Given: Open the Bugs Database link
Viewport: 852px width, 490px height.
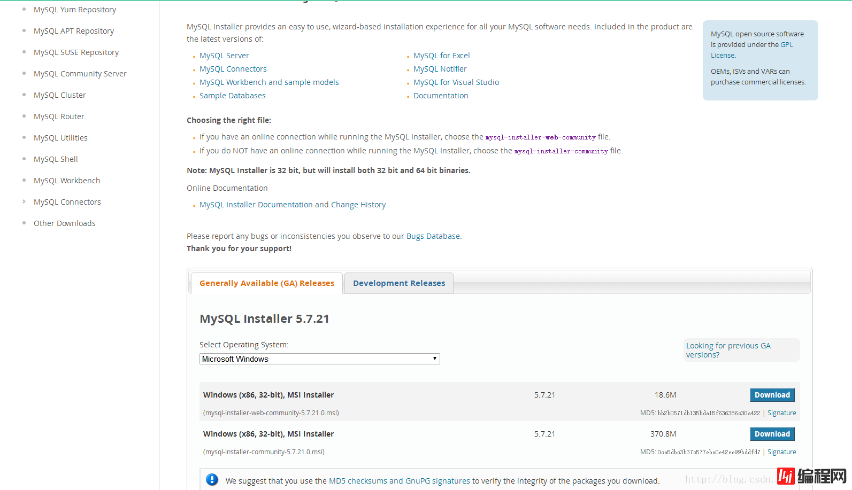Looking at the screenshot, I should [433, 236].
